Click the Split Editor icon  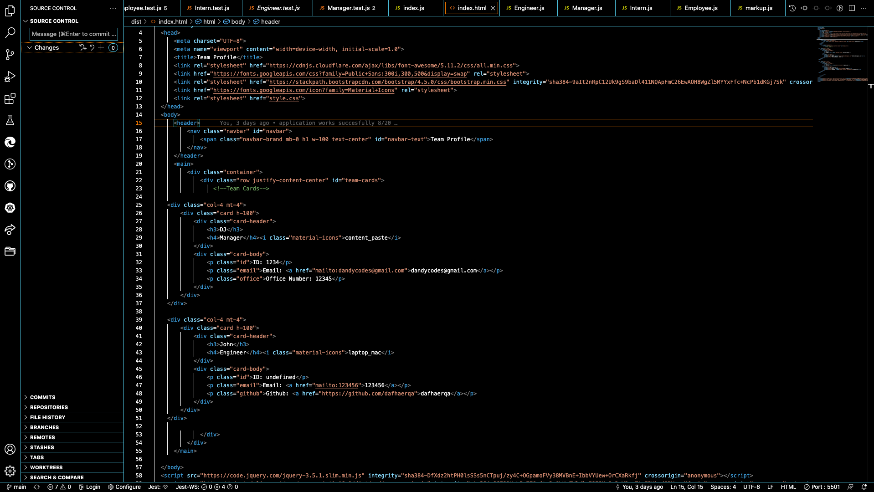[852, 8]
